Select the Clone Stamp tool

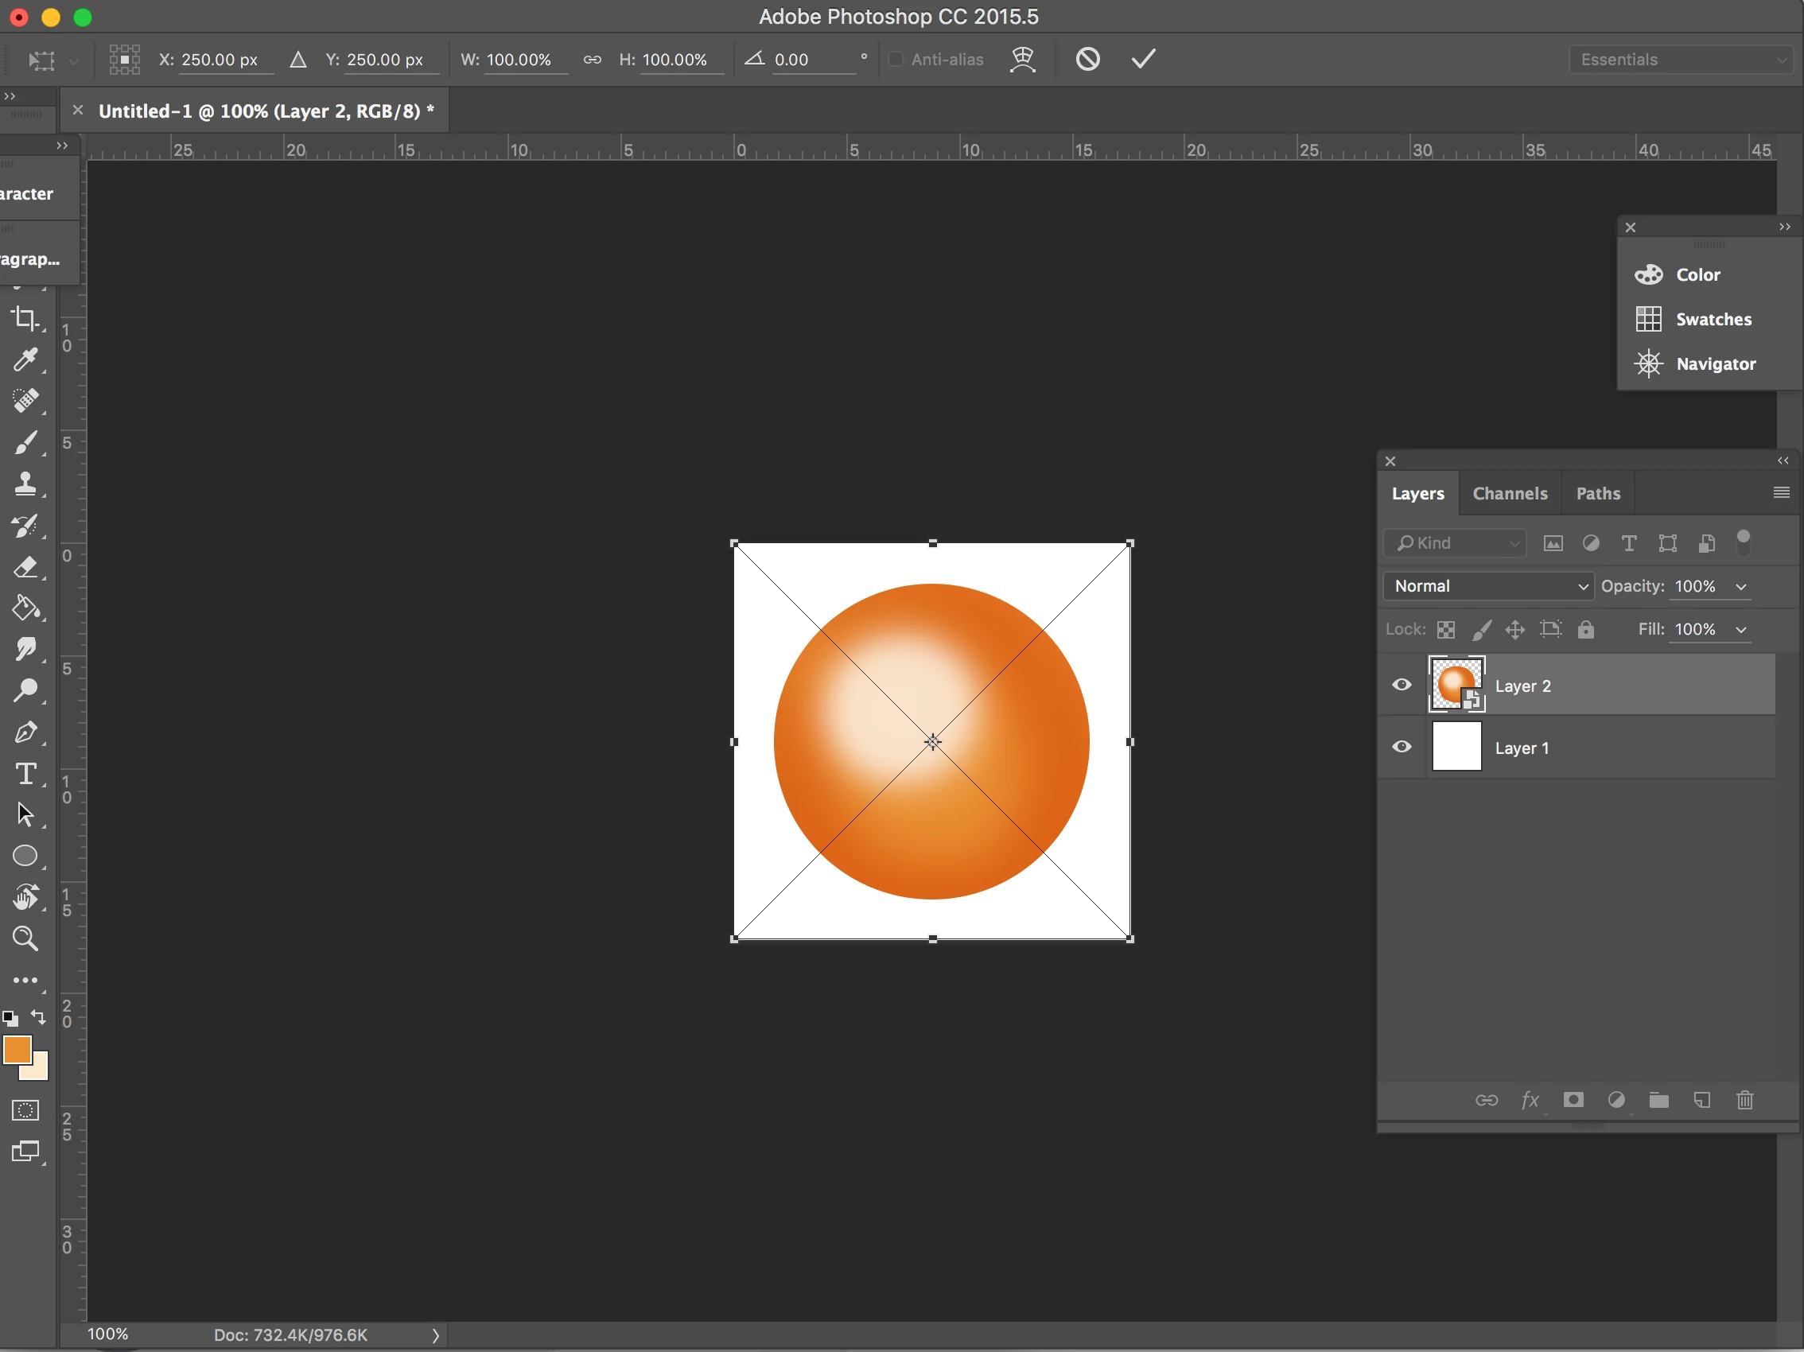(x=25, y=484)
